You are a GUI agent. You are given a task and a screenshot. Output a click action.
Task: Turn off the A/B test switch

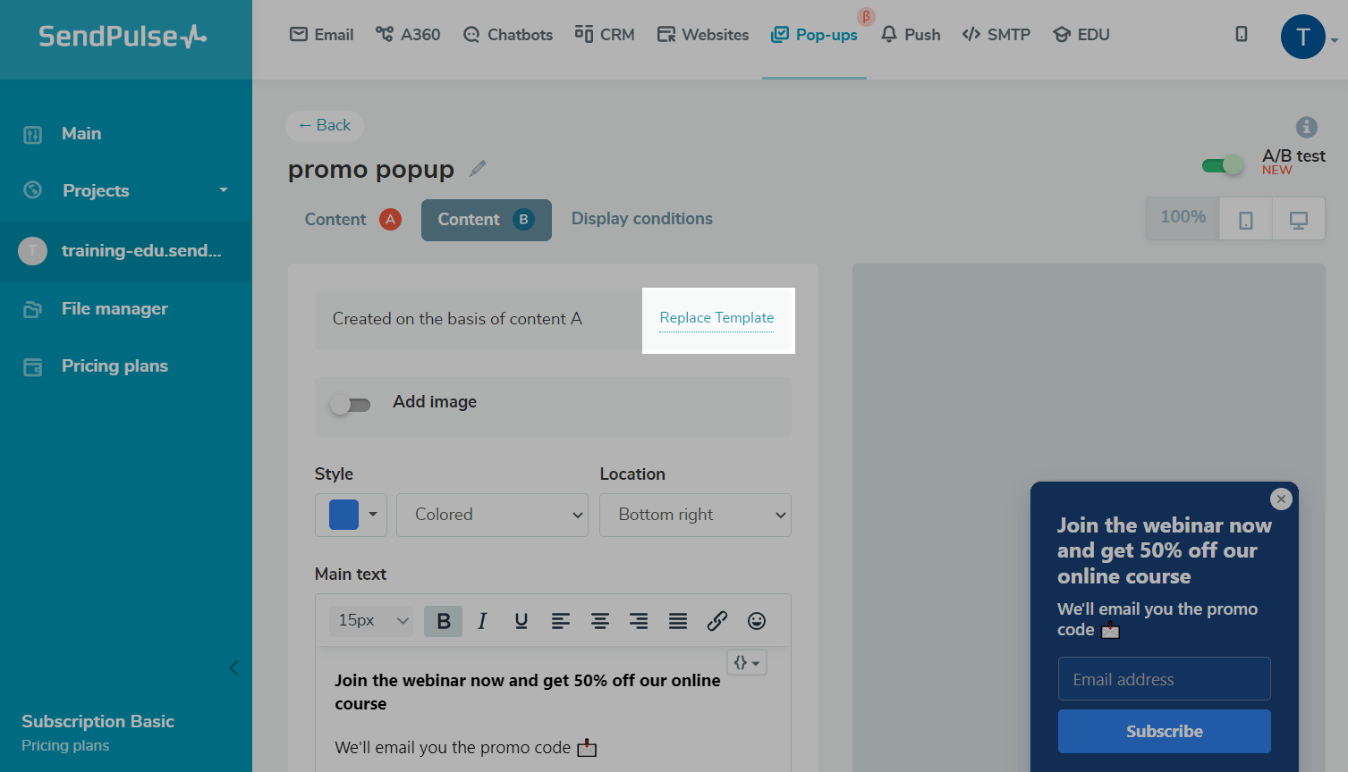[x=1223, y=165]
